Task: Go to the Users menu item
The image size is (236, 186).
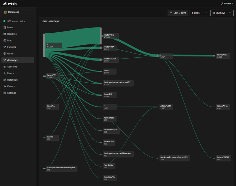Action: coord(10,73)
